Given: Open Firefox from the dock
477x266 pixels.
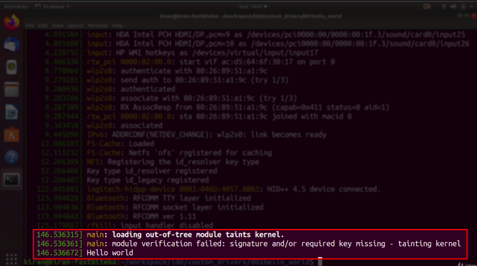Looking at the screenshot, I should [x=11, y=22].
